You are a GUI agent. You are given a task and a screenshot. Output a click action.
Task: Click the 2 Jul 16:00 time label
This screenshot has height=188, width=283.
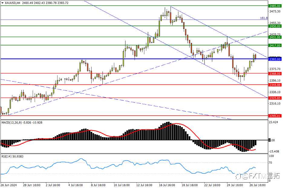[53, 185]
